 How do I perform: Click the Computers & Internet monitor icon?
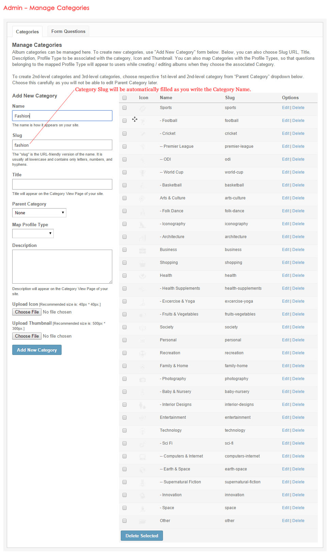143,457
